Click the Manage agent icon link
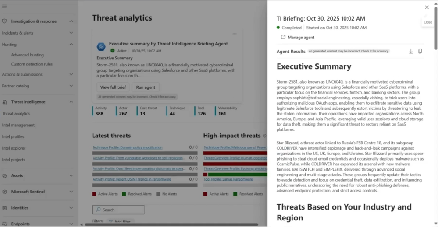438x227 pixels. (283, 37)
